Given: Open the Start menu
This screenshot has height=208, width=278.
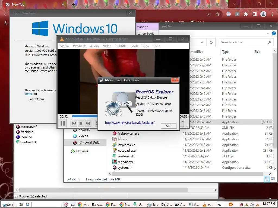Looking at the screenshot, I should coord(8,204).
